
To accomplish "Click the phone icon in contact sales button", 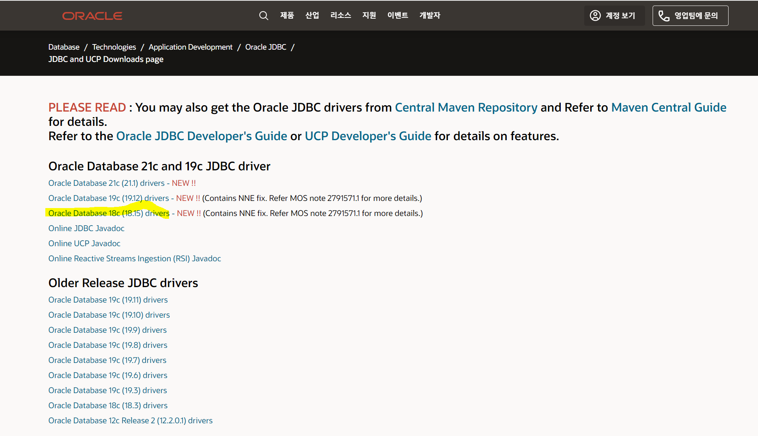I will click(x=664, y=15).
